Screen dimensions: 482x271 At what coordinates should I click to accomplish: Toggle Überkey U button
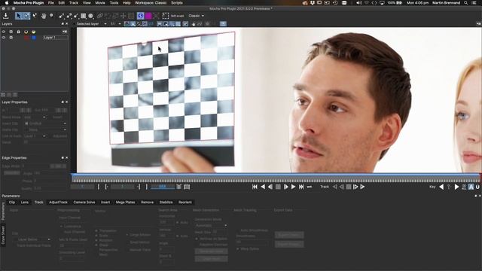click(477, 187)
